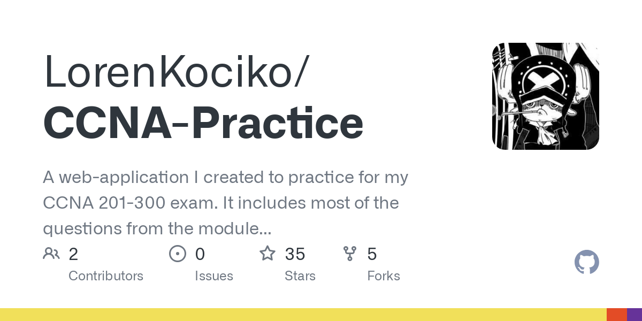Open the CCNA-Practice repository title
642x321 pixels.
tap(203, 123)
